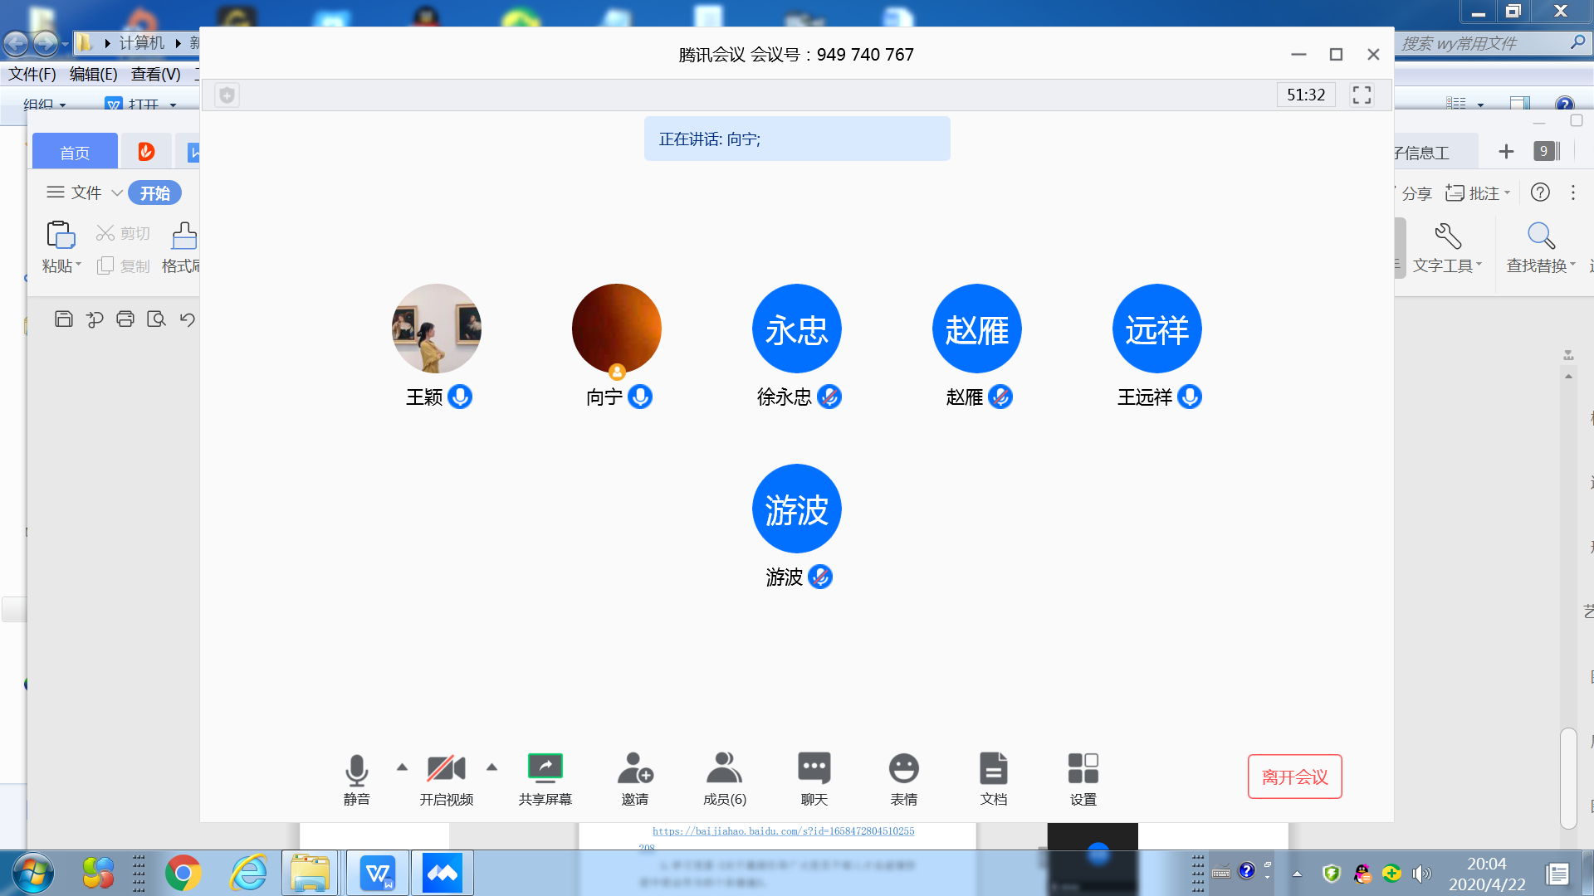Open the emoji reactions menu
Viewport: 1594px width, 896px height.
[904, 778]
